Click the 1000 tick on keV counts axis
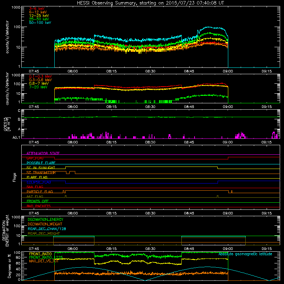 [x=16, y=7]
